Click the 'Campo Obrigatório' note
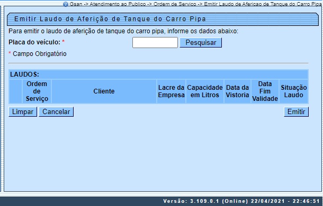 pyautogui.click(x=40, y=54)
